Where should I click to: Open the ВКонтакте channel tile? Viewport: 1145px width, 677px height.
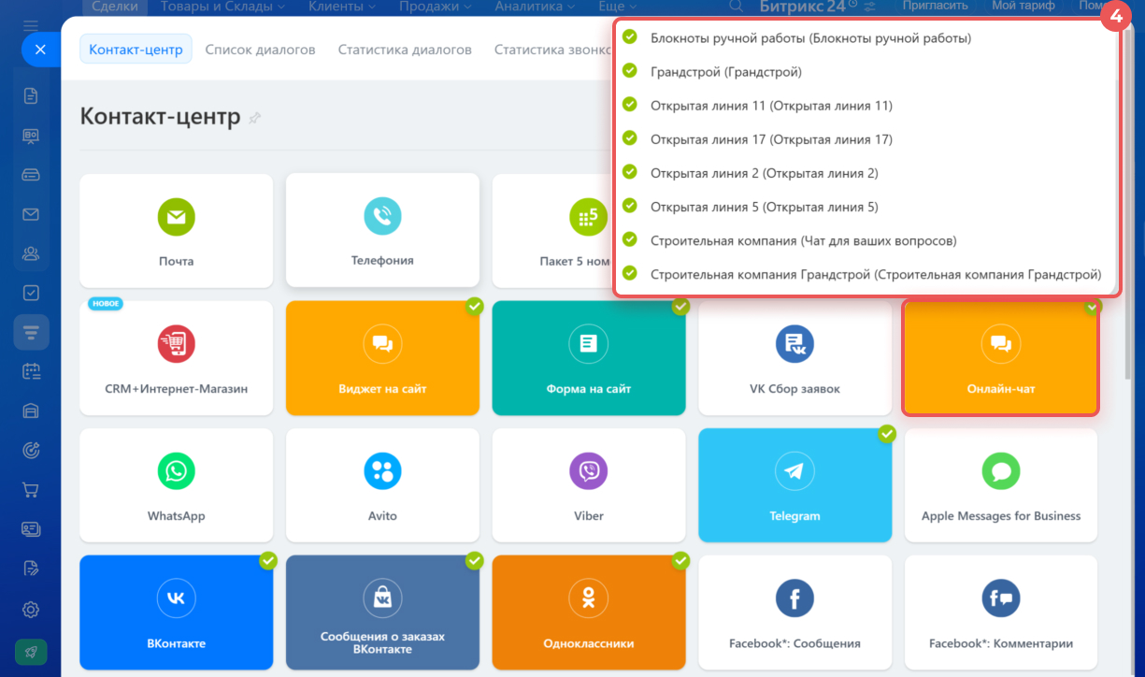coord(177,612)
